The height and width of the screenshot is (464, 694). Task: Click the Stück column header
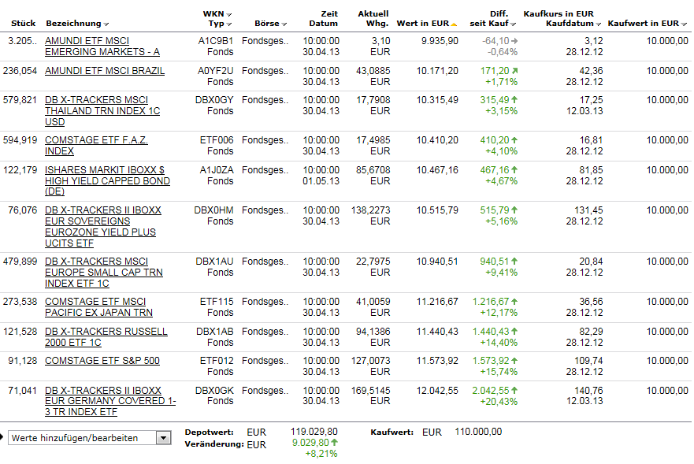[23, 24]
